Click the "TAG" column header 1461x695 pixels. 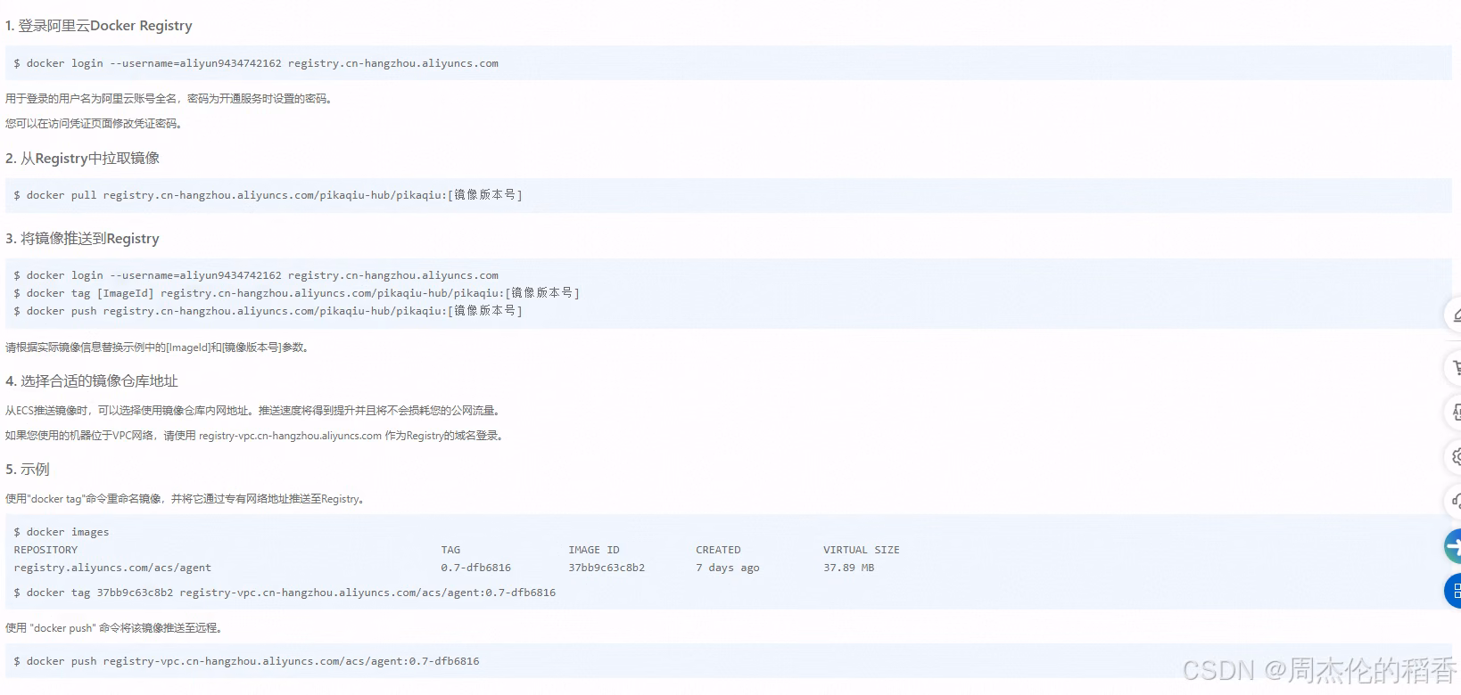450,550
